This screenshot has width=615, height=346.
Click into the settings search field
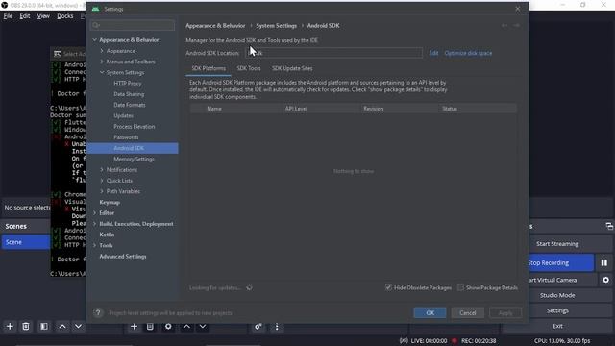133,25
